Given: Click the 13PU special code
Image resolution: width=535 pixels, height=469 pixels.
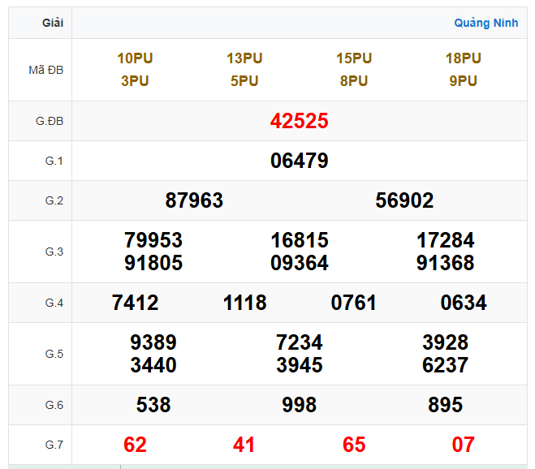Looking at the screenshot, I should pyautogui.click(x=244, y=58).
